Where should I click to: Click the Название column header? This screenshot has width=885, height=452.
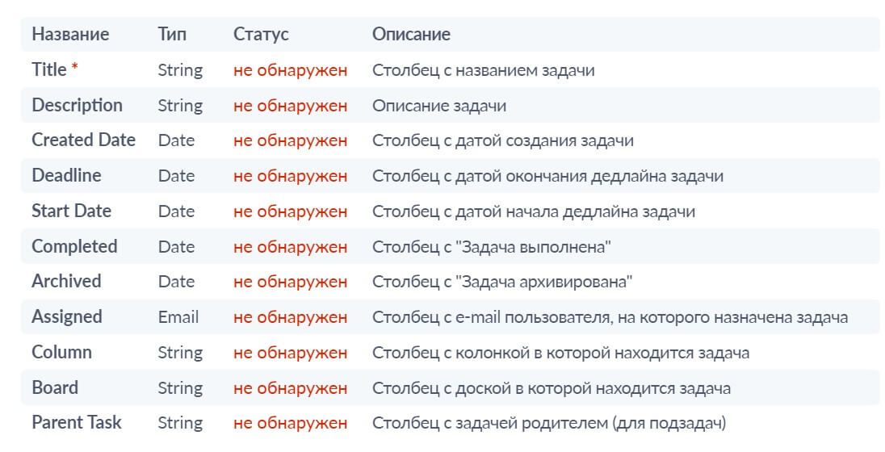(x=70, y=34)
